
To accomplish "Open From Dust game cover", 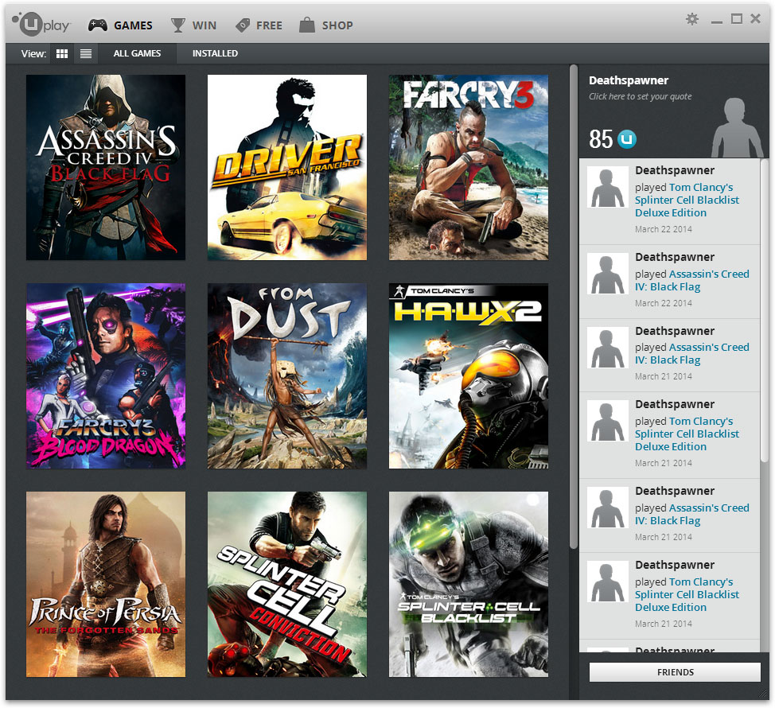I will [x=287, y=376].
